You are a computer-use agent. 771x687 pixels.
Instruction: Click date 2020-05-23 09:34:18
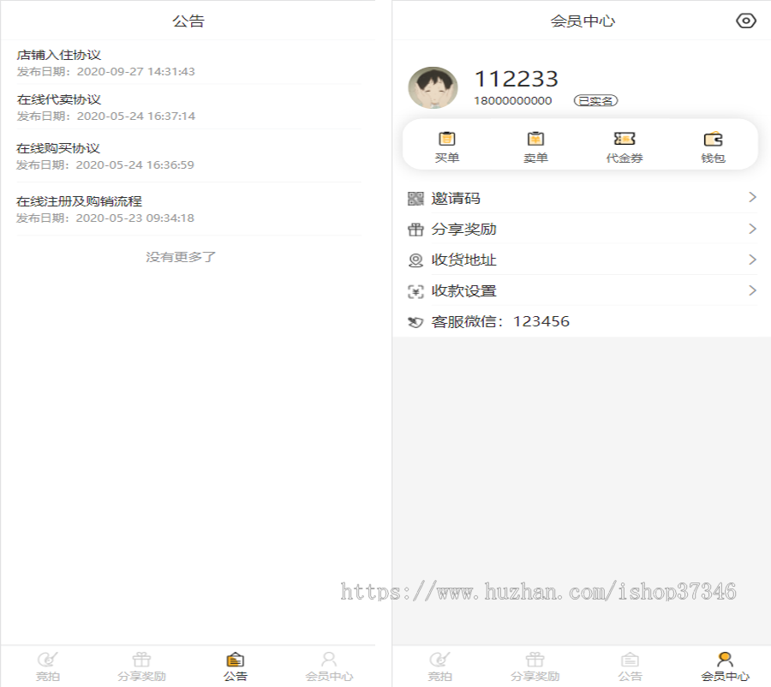134,218
